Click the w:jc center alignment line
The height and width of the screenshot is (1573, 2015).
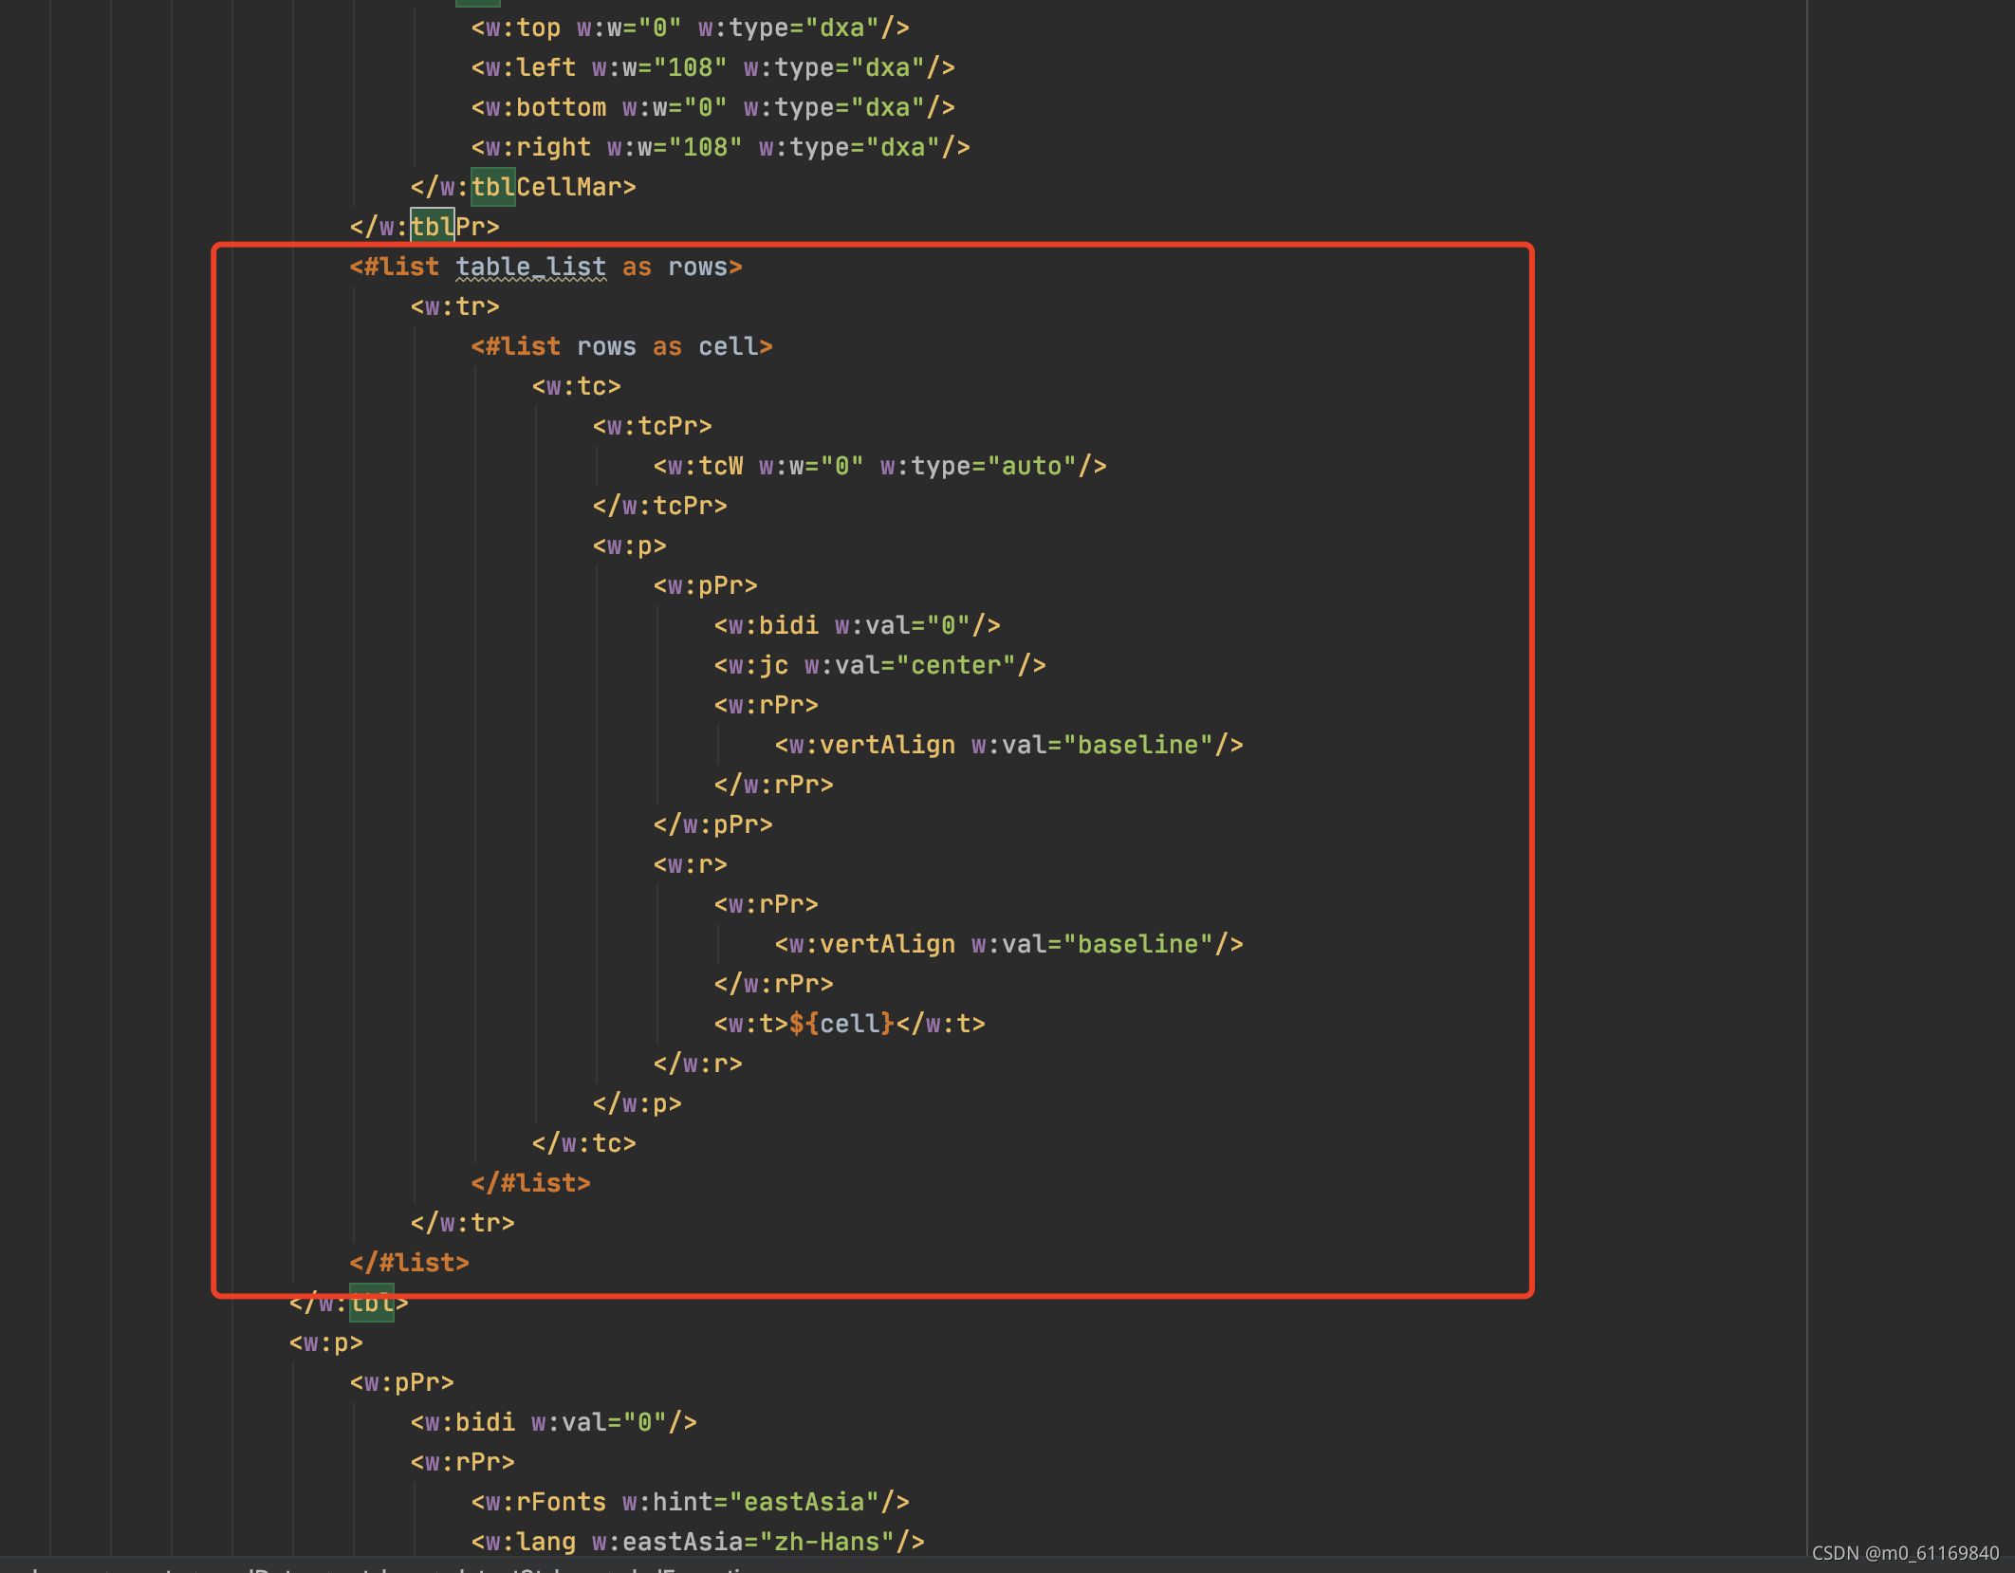click(879, 666)
